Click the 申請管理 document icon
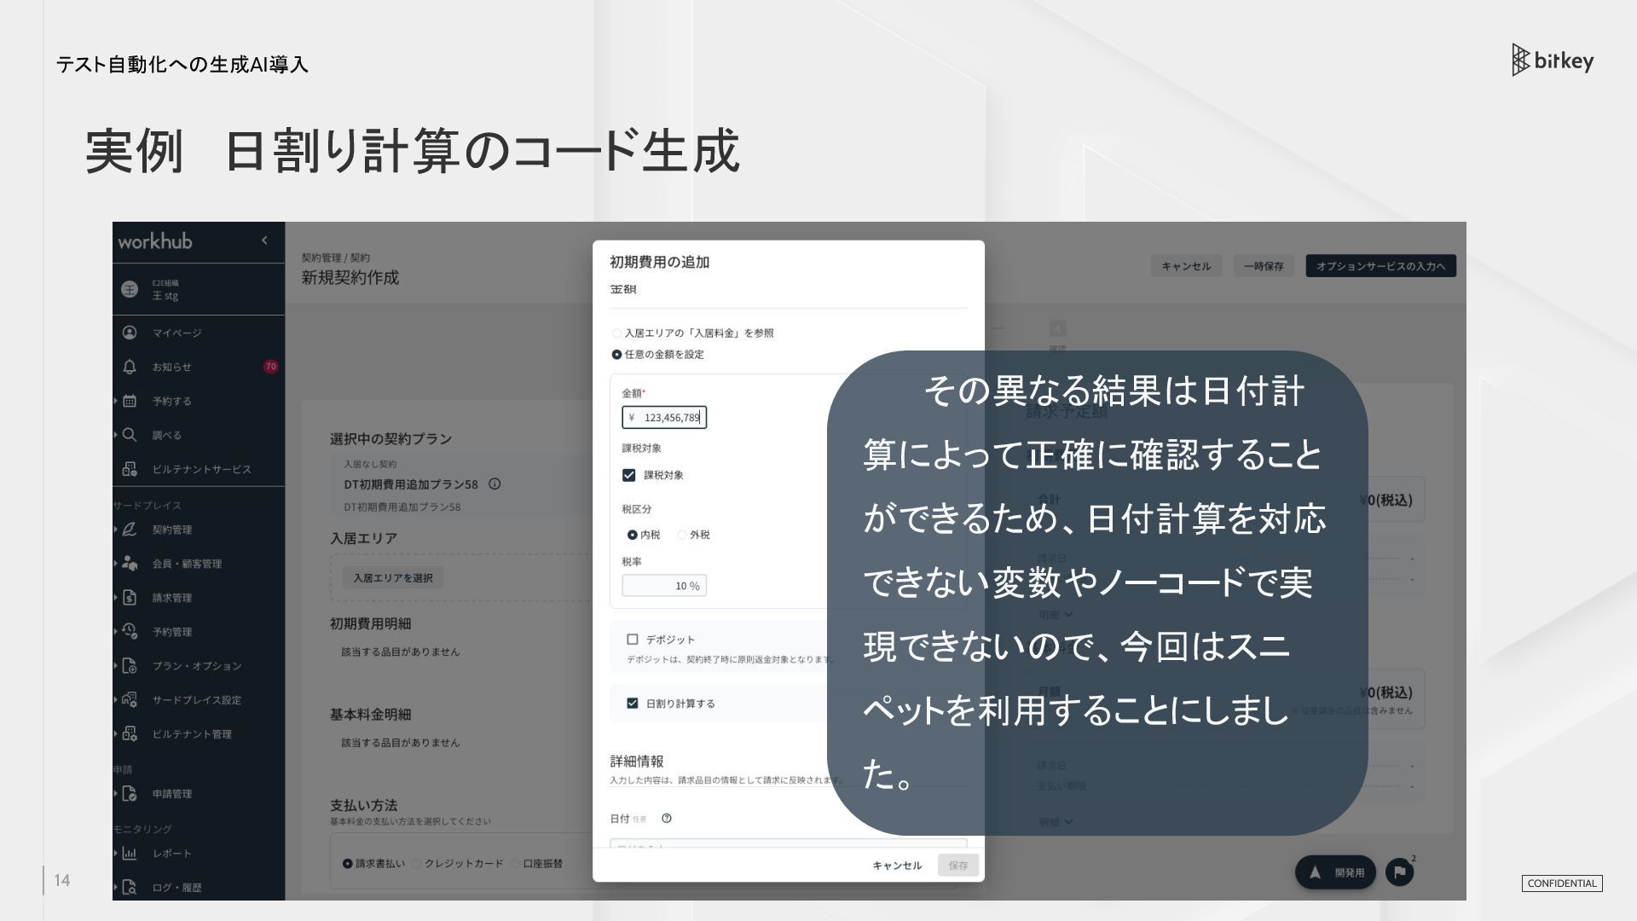1637x921 pixels. point(130,794)
